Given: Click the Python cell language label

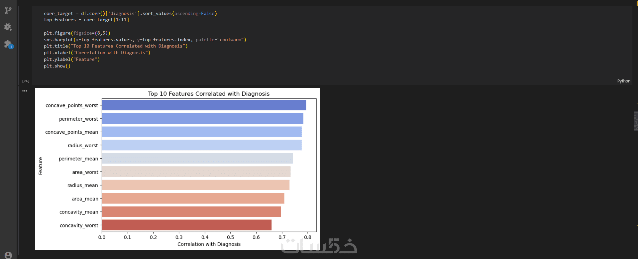Looking at the screenshot, I should 623,81.
